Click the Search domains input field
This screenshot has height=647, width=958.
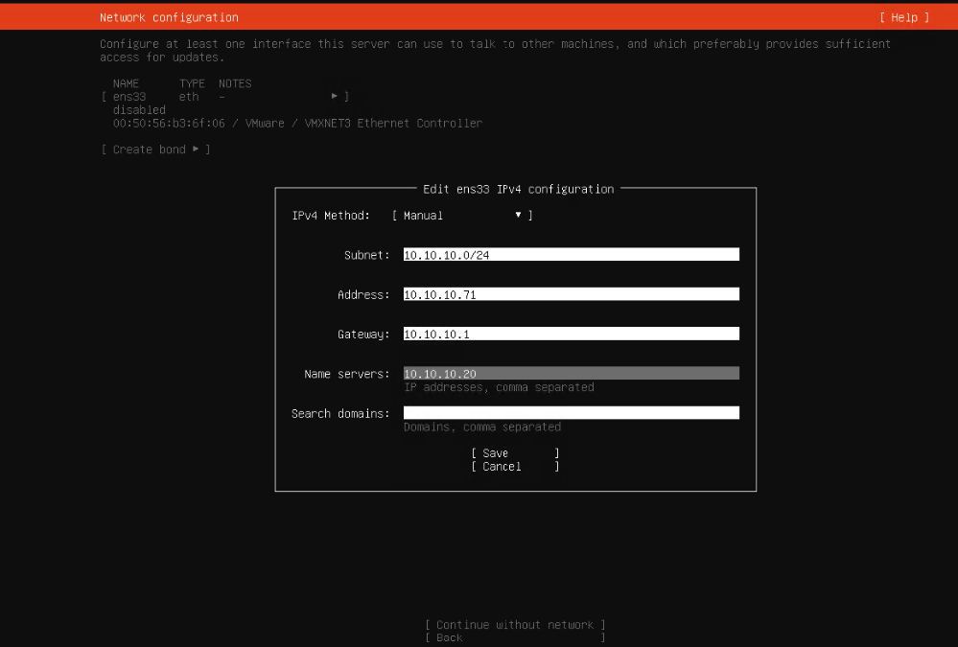(x=571, y=413)
